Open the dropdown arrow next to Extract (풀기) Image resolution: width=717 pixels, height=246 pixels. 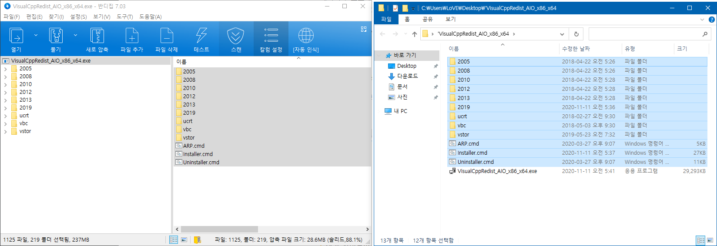point(75,35)
